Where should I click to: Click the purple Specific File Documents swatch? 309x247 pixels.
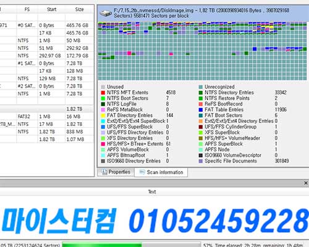coord(201,161)
